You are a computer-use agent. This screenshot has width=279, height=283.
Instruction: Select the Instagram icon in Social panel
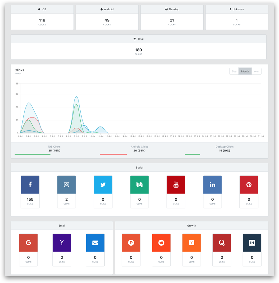pyautogui.click(x=66, y=185)
